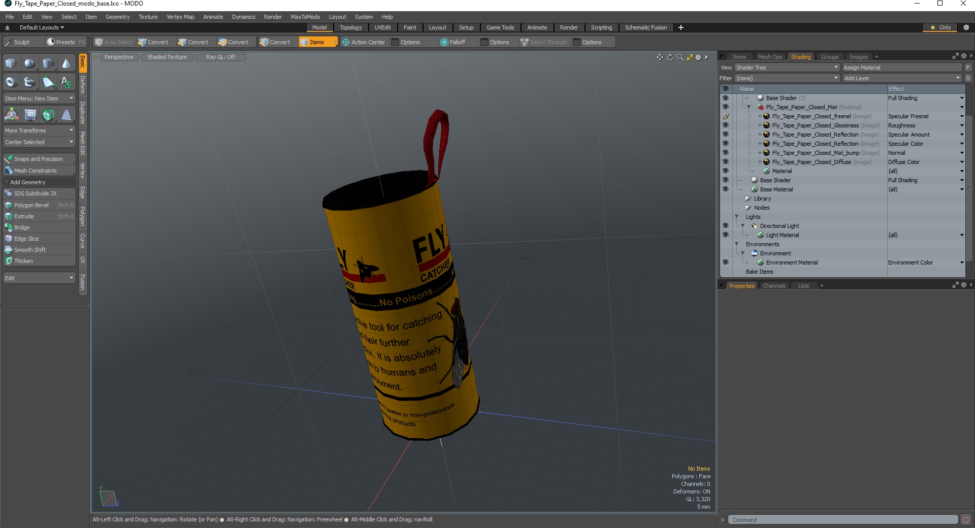This screenshot has height=528, width=975.
Task: Click the Edge Slice tool
Action: pos(39,239)
